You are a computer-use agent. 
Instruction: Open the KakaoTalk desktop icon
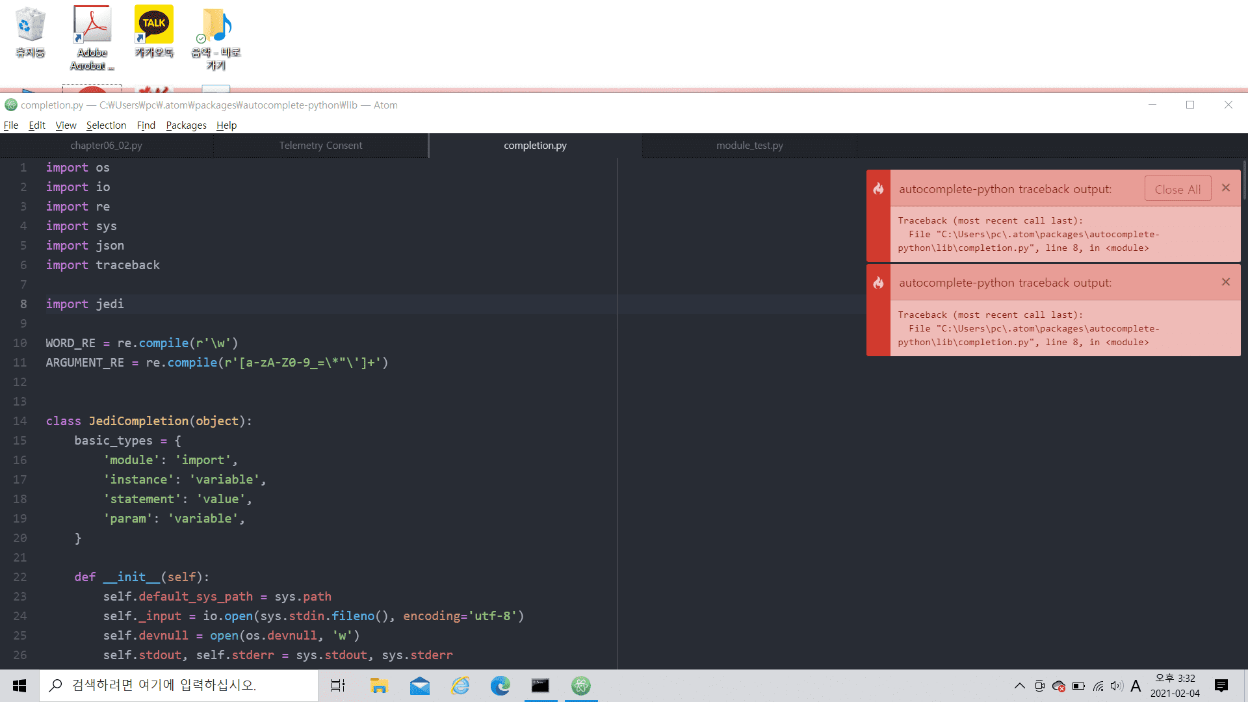coord(154,32)
